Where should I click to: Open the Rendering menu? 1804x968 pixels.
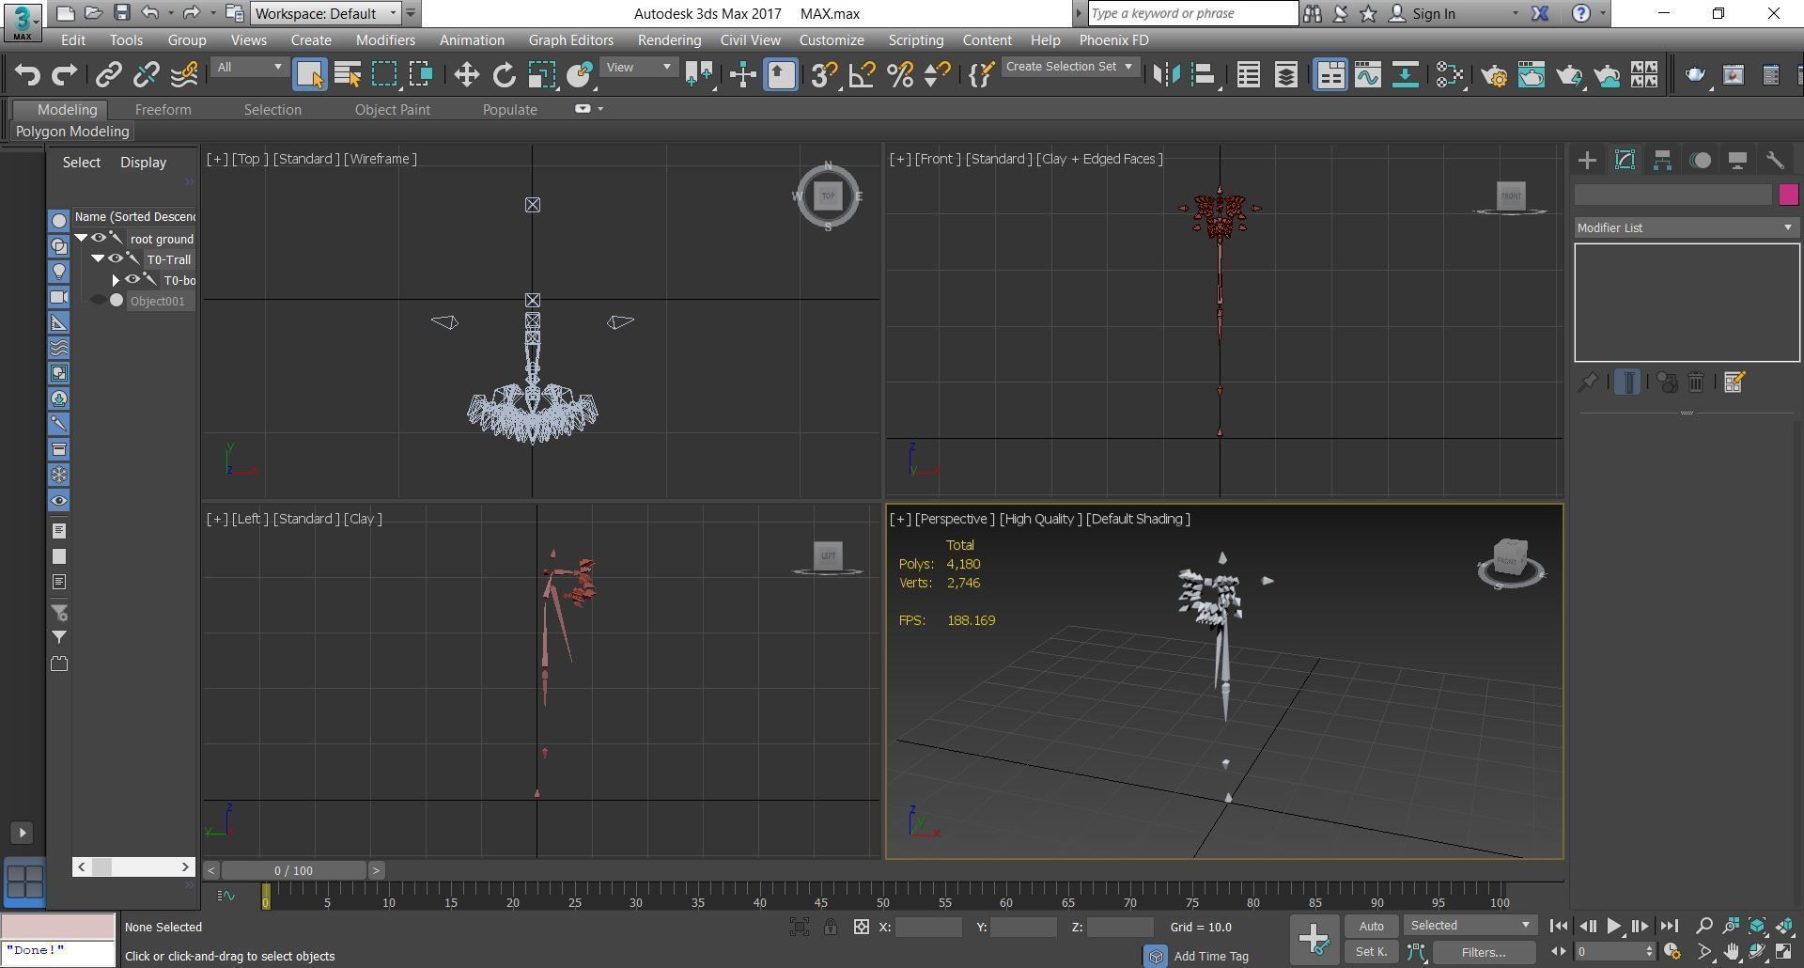(669, 40)
